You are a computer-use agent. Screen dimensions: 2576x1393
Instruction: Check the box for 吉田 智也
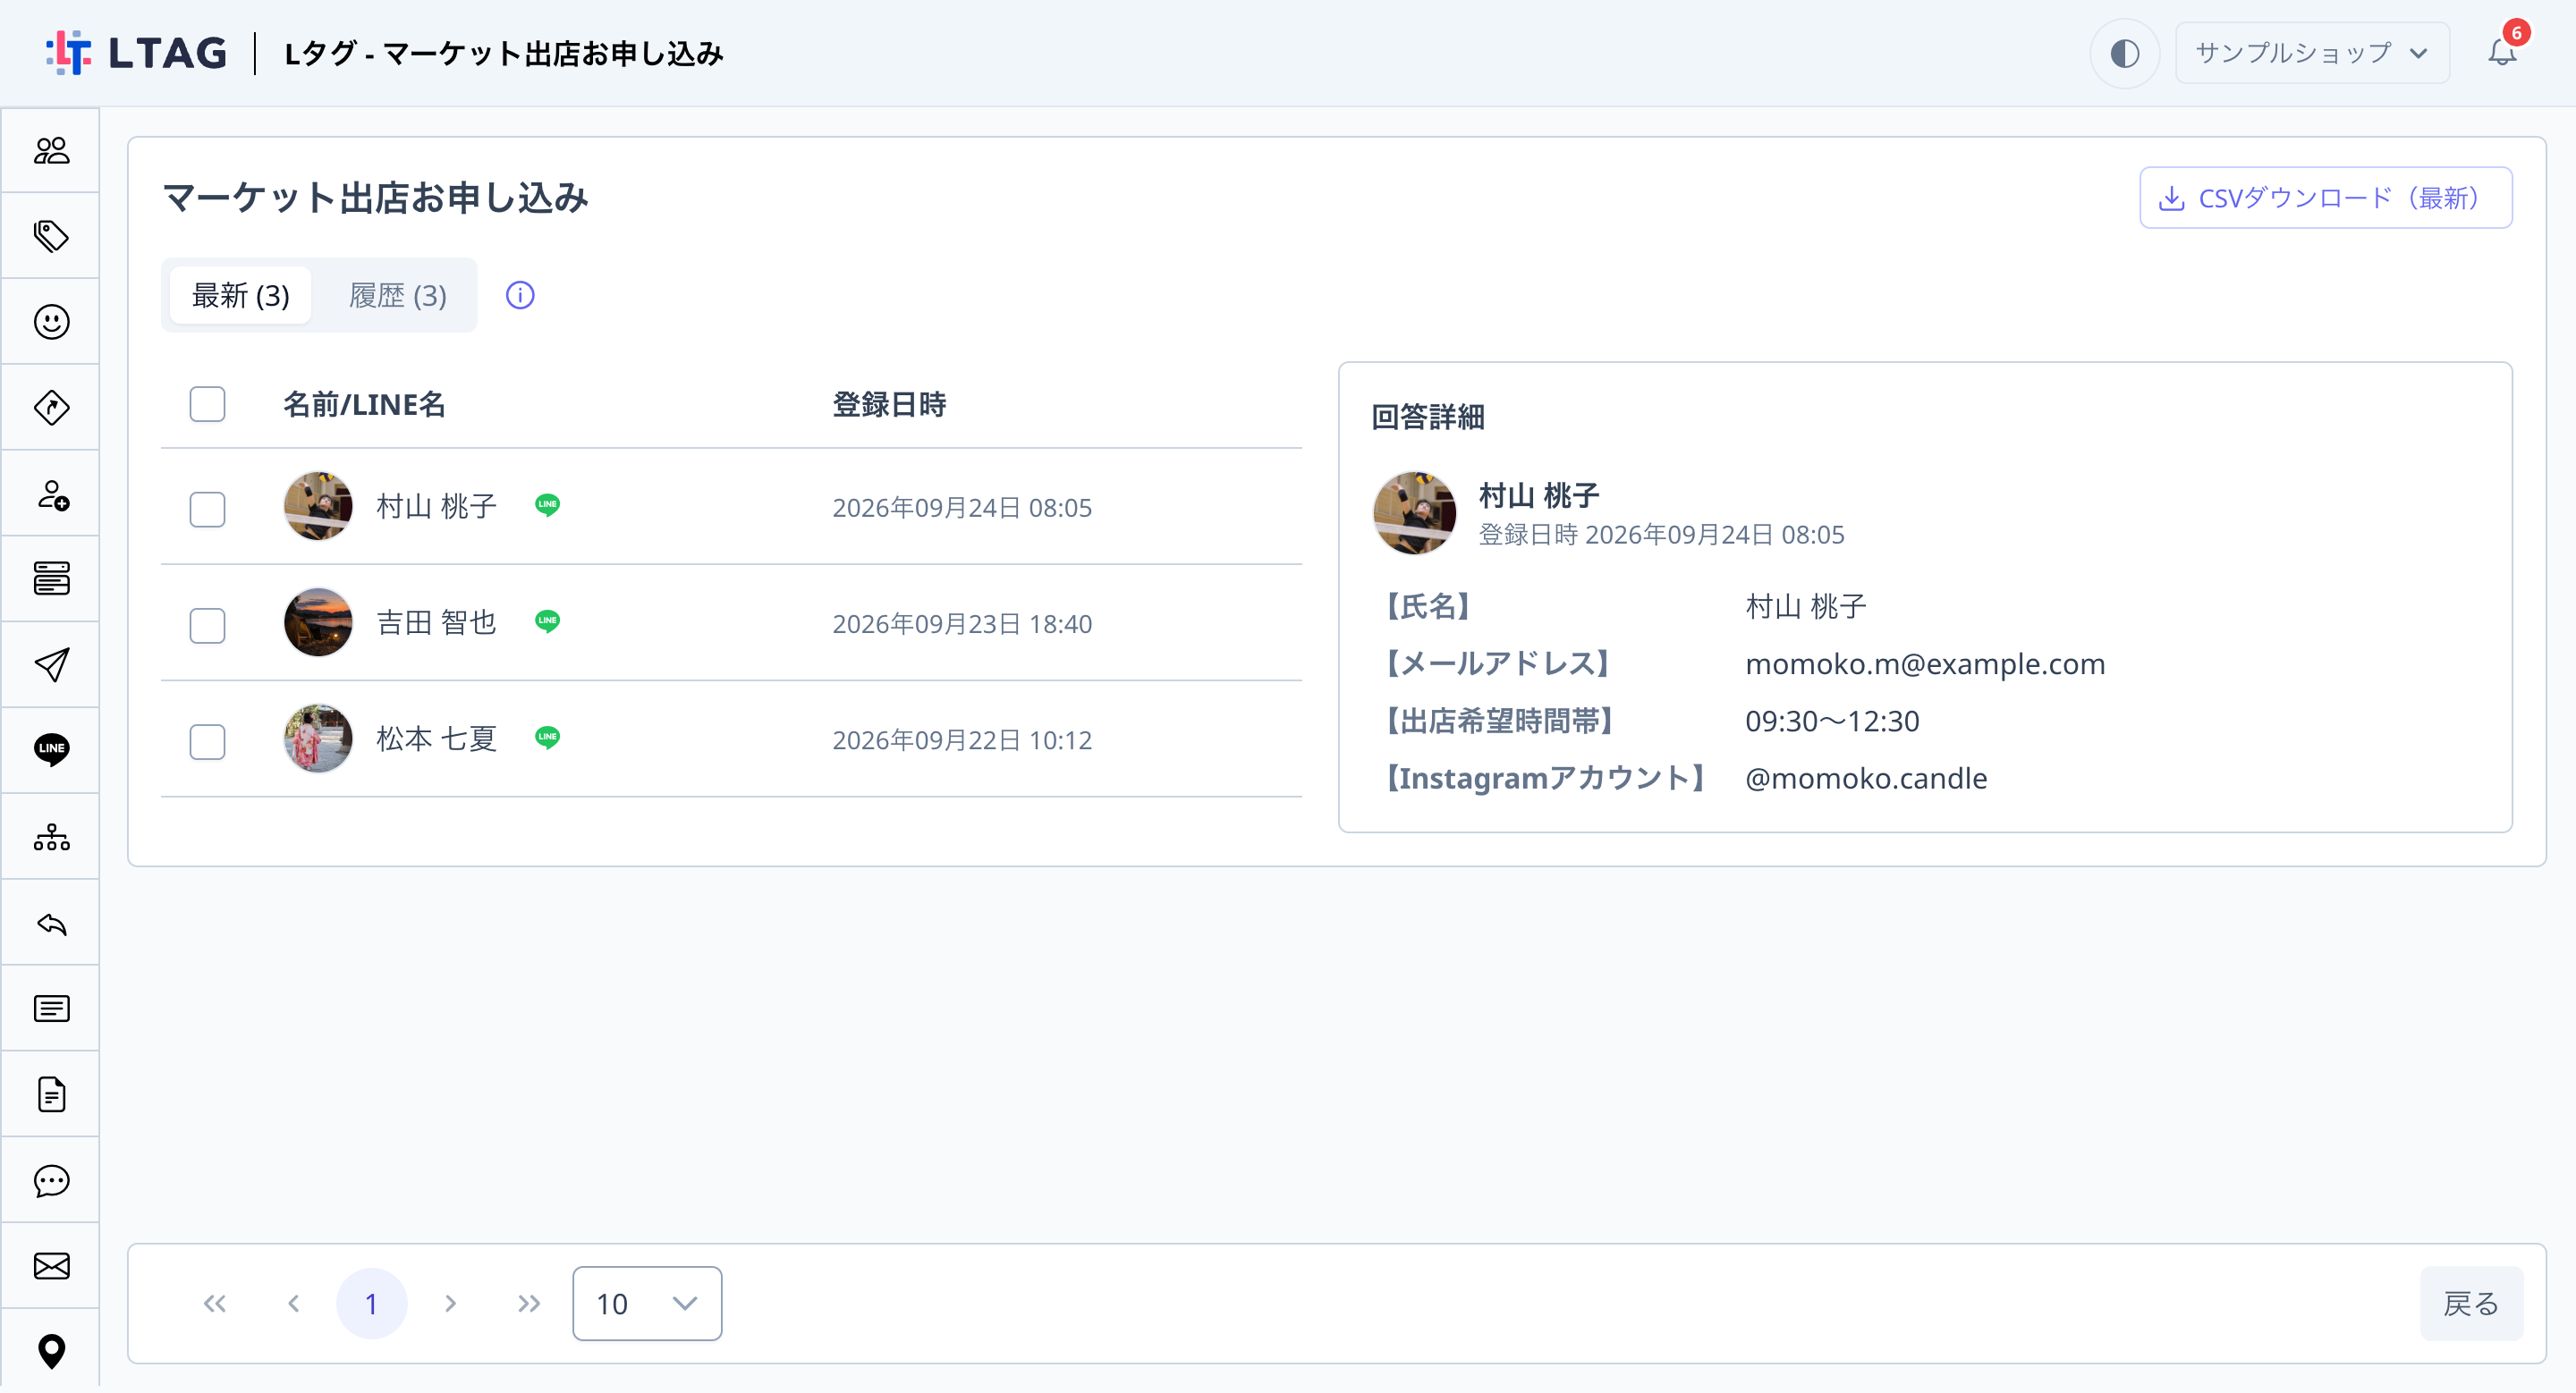point(207,626)
